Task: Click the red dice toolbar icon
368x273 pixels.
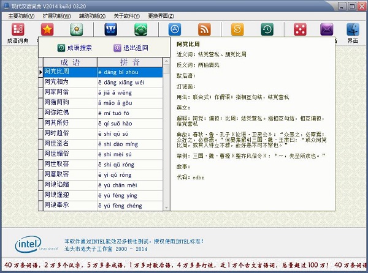Action: coord(299,29)
